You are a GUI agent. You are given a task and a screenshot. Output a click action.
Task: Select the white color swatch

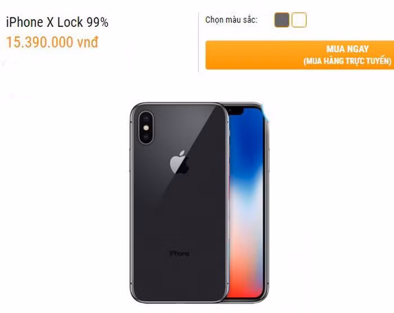tap(299, 20)
